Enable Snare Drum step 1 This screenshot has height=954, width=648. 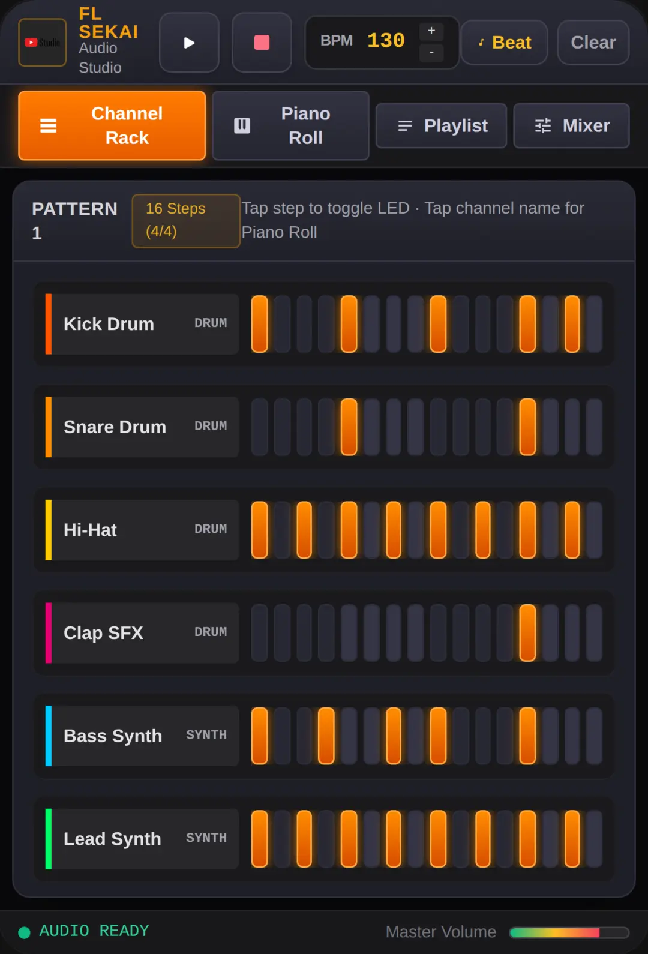tap(260, 427)
